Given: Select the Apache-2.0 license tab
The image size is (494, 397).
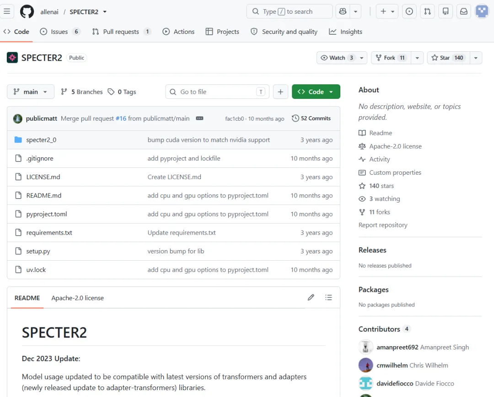Looking at the screenshot, I should (77, 298).
